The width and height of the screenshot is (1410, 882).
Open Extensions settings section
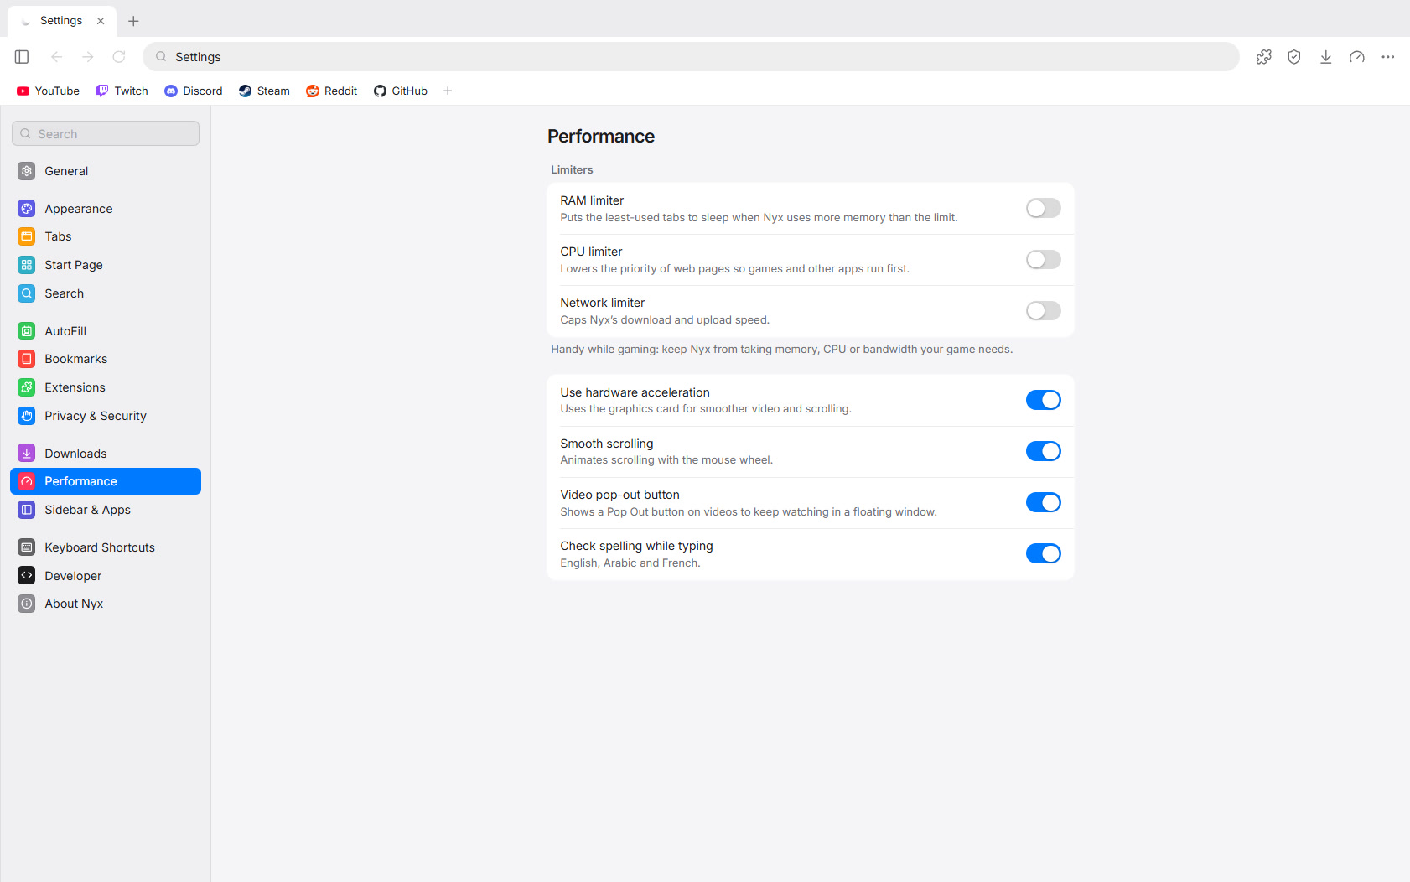[106, 387]
